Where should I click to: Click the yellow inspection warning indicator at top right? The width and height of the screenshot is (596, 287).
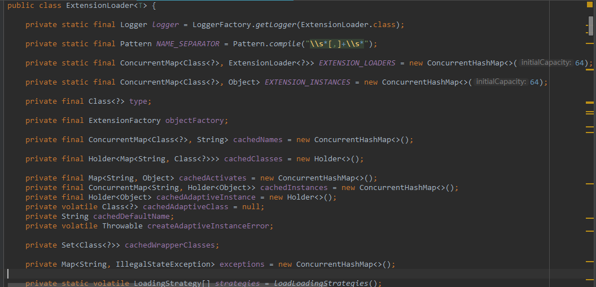589,5
